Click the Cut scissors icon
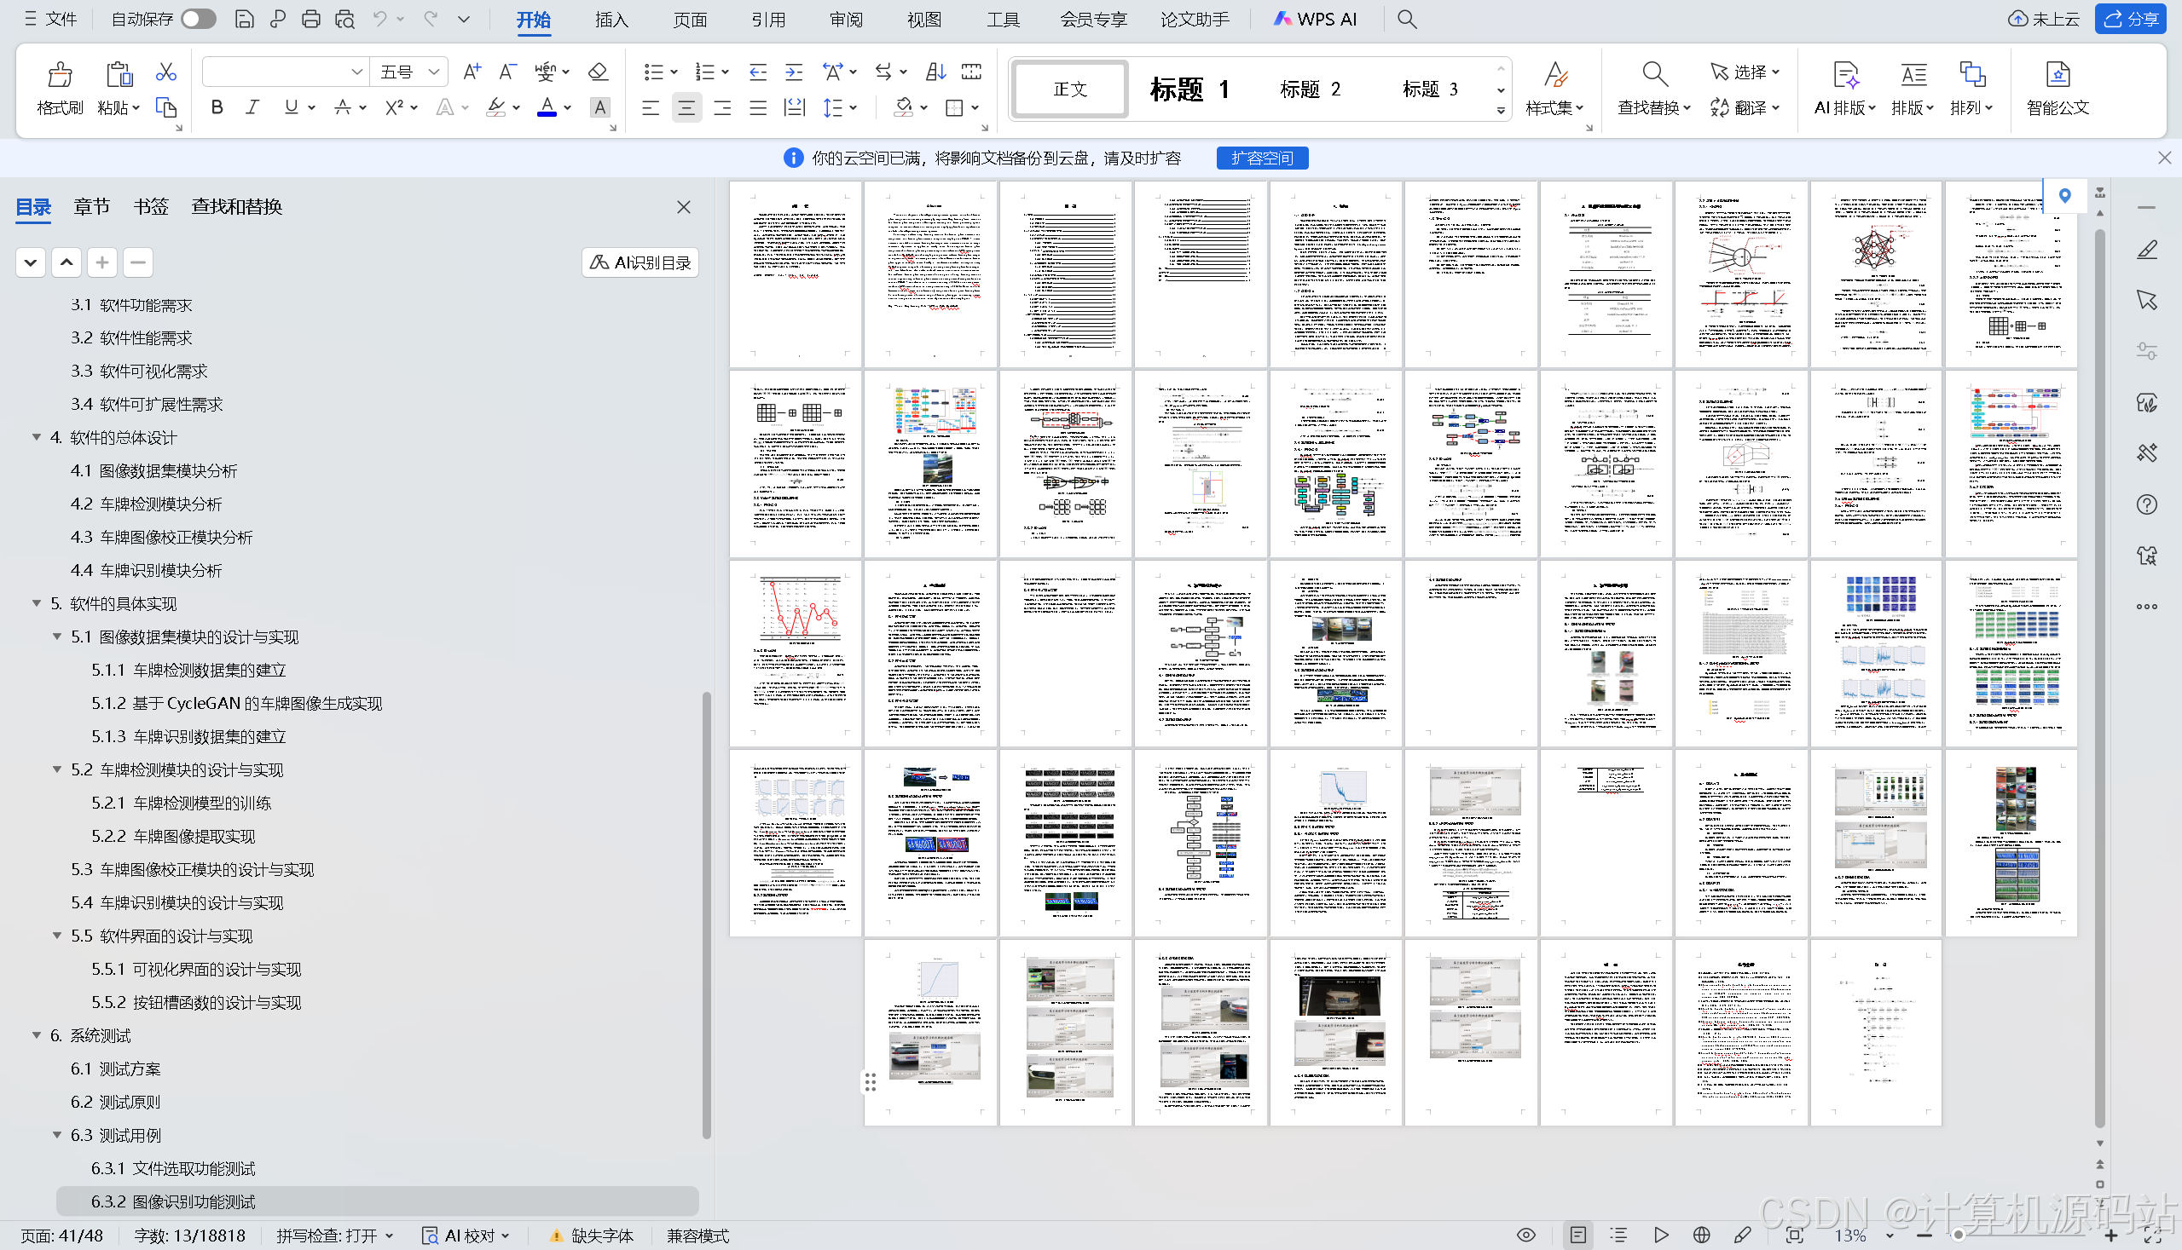2182x1250 pixels. click(x=165, y=72)
